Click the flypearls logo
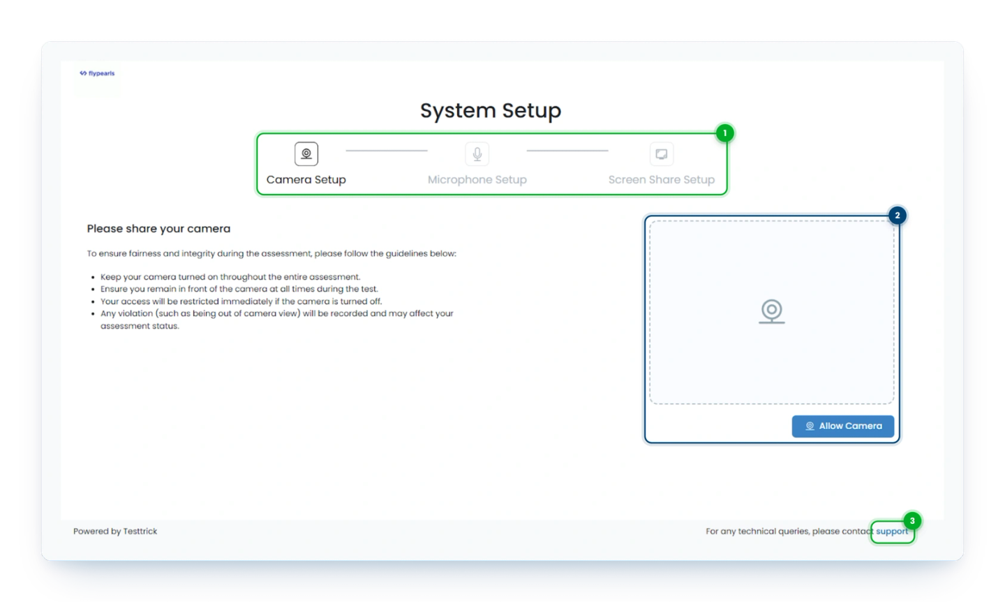The image size is (1005, 602). point(97,73)
